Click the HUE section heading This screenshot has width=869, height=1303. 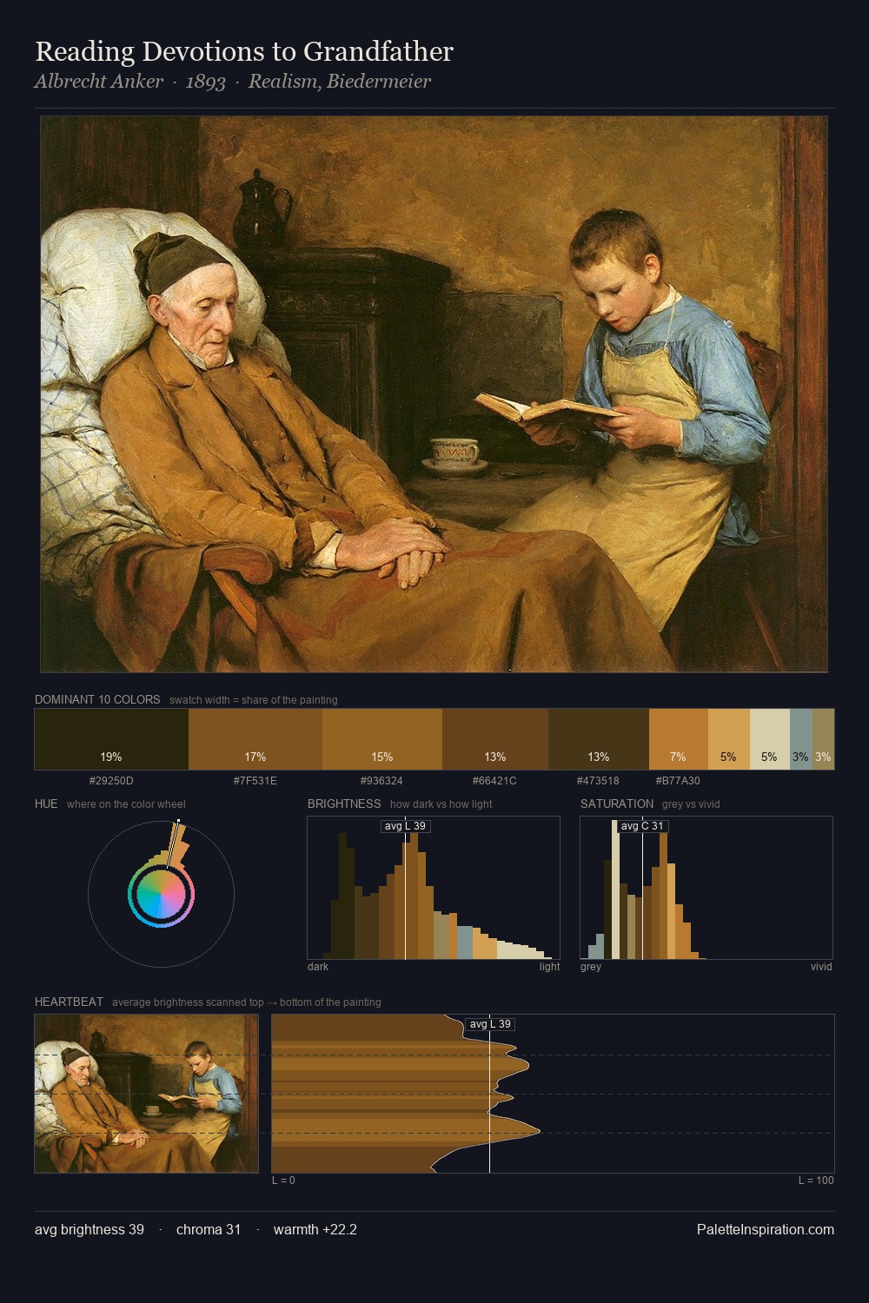pos(46,804)
